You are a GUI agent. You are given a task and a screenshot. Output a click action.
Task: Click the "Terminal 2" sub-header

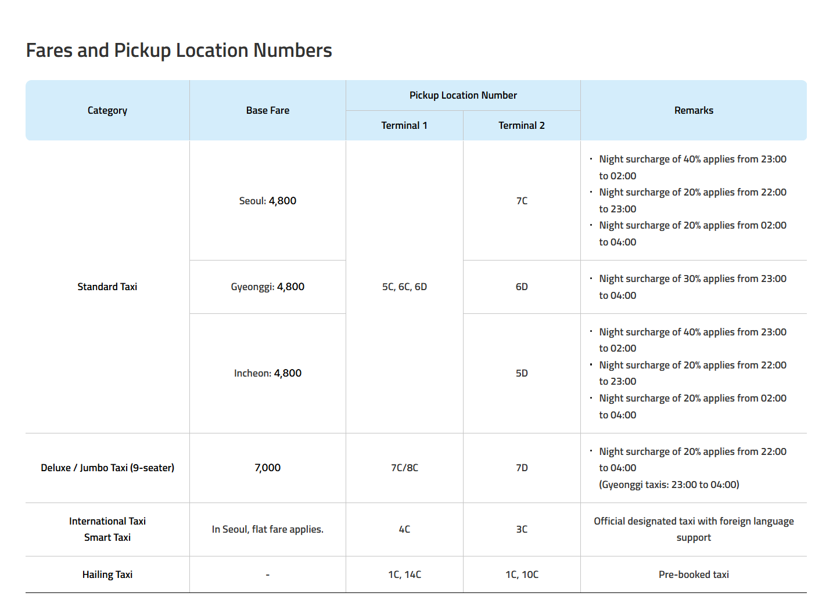(x=522, y=125)
